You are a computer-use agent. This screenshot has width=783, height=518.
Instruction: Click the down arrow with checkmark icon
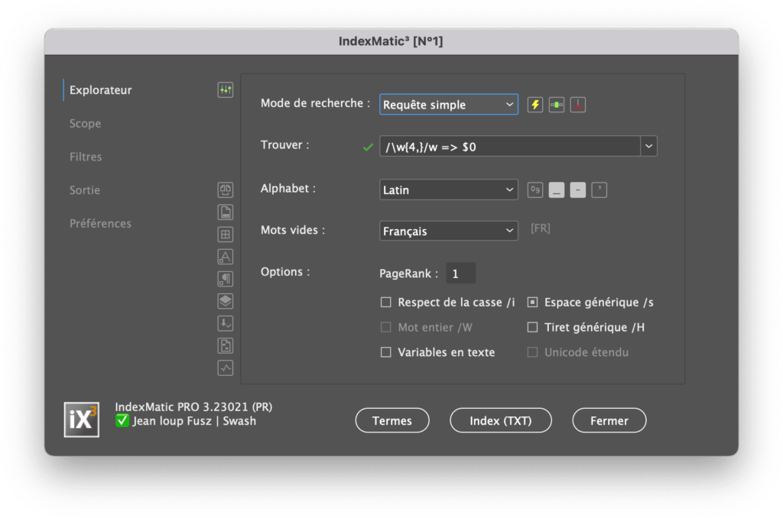click(x=226, y=323)
